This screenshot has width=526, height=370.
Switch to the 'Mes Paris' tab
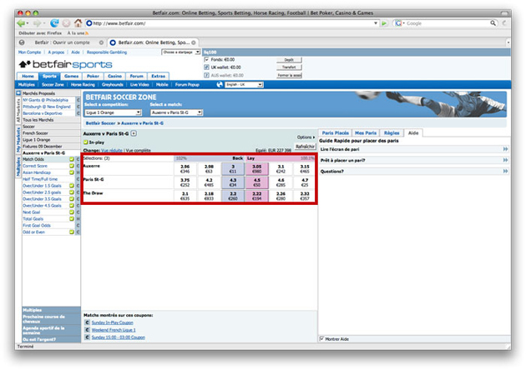[x=366, y=133]
